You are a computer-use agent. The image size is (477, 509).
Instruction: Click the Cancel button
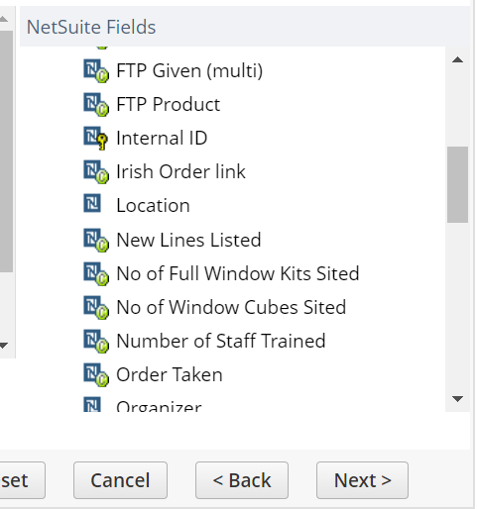click(120, 480)
